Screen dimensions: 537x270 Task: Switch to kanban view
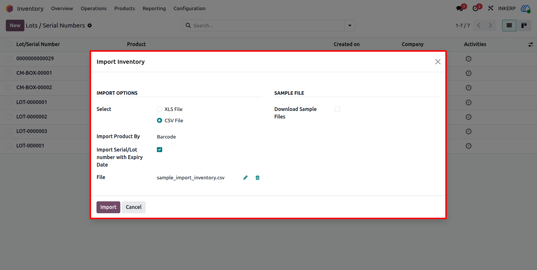click(524, 25)
